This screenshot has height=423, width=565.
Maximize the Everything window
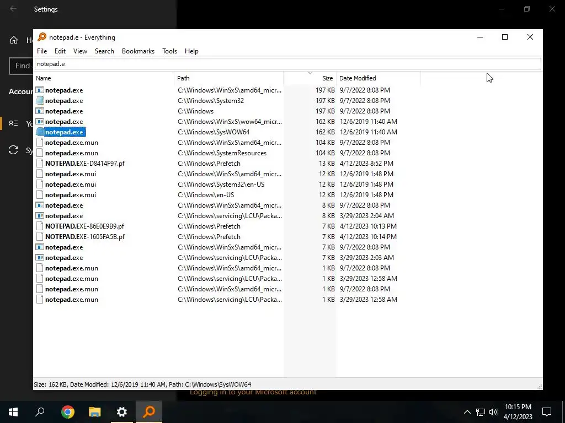tap(505, 37)
